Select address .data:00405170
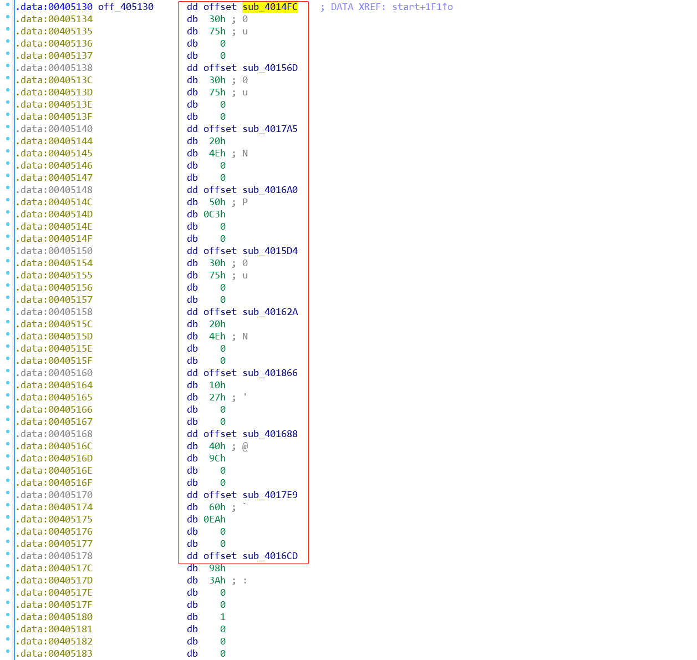Viewport: 697px width, 660px height. tap(54, 495)
